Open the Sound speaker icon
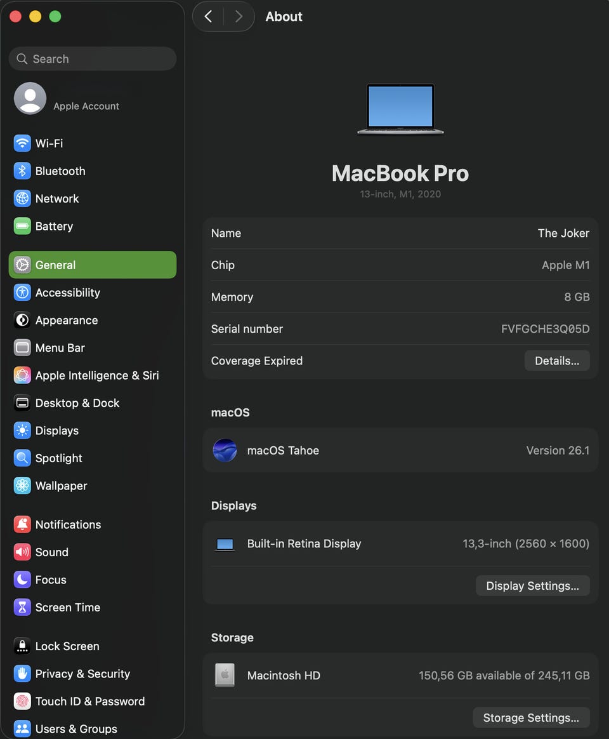The image size is (609, 739). (22, 552)
